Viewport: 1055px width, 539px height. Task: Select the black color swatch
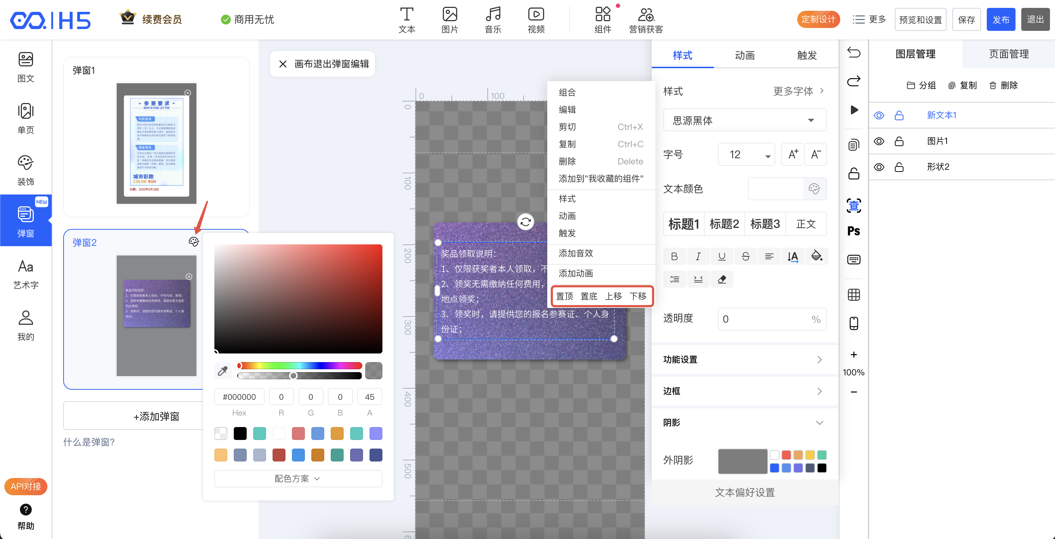(240, 433)
